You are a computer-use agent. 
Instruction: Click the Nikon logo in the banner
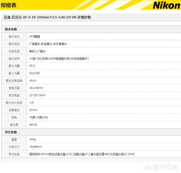pyautogui.click(x=167, y=5)
